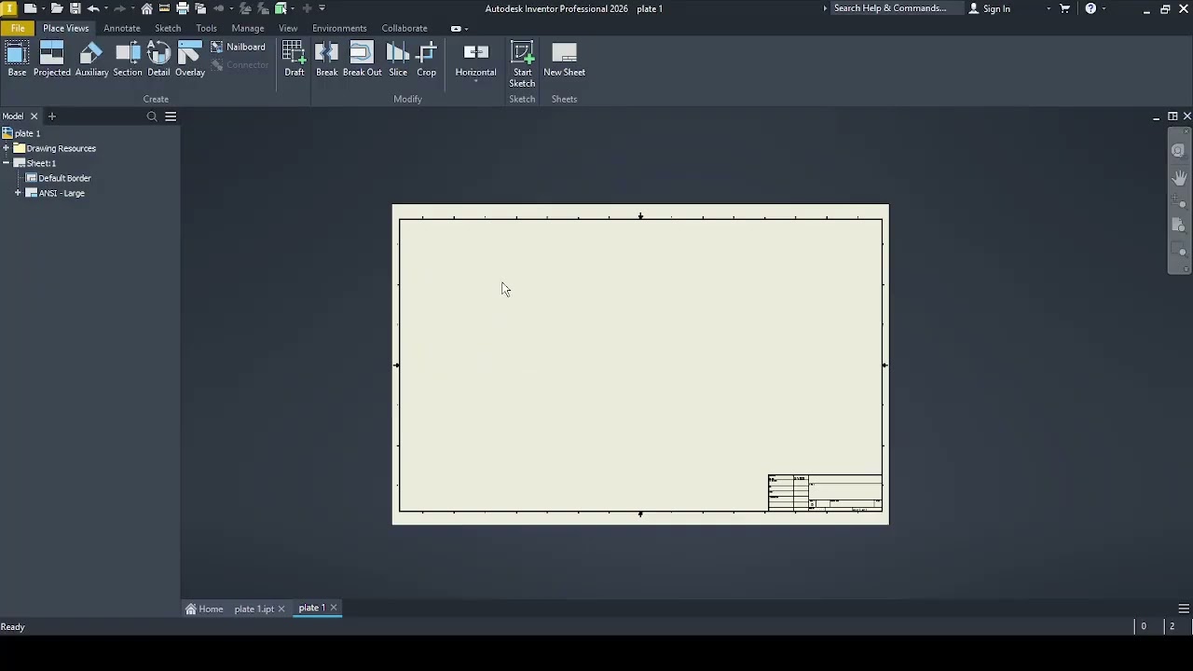Apply the Break tool

click(327, 59)
